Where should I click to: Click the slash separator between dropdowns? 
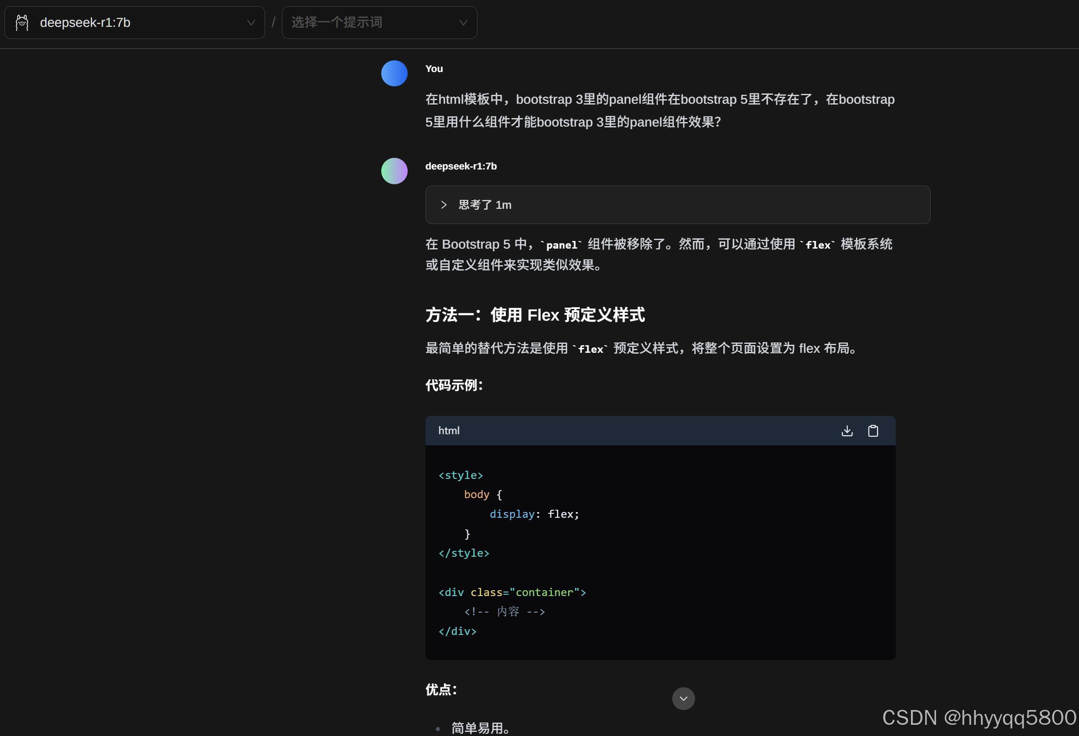point(274,23)
